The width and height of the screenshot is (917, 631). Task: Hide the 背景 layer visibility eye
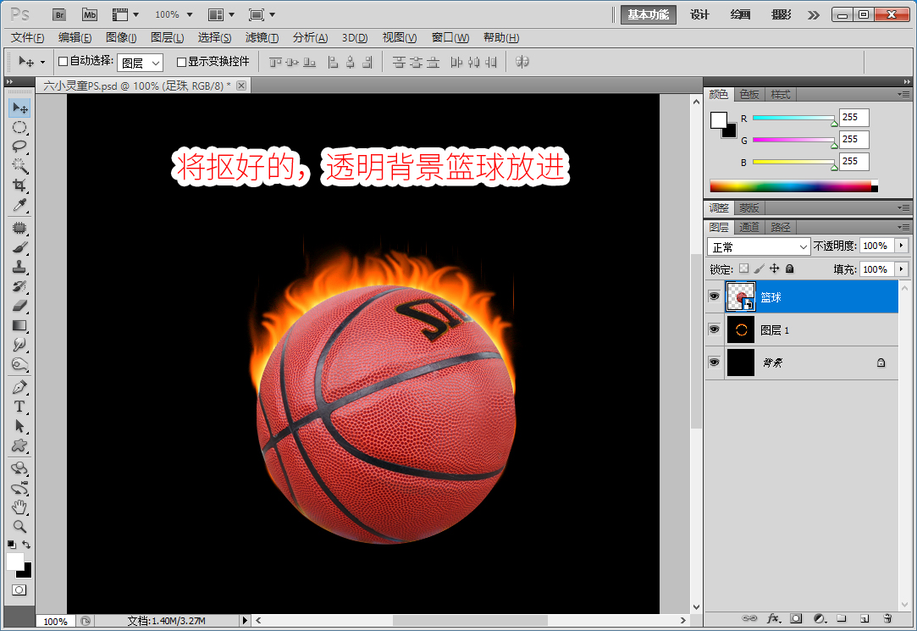click(x=714, y=363)
